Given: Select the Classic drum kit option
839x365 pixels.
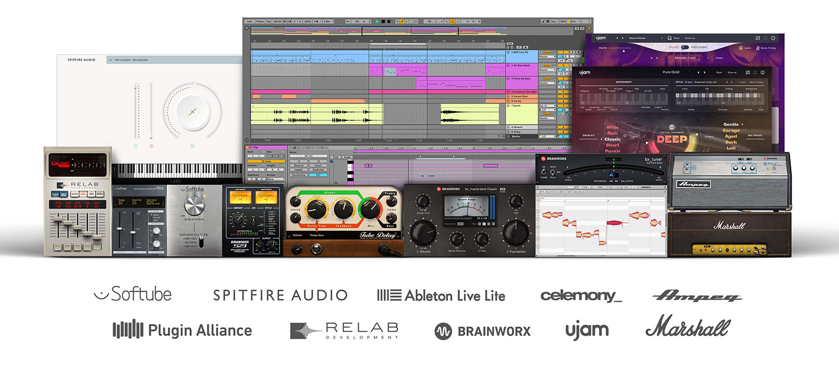Looking at the screenshot, I should (x=612, y=139).
